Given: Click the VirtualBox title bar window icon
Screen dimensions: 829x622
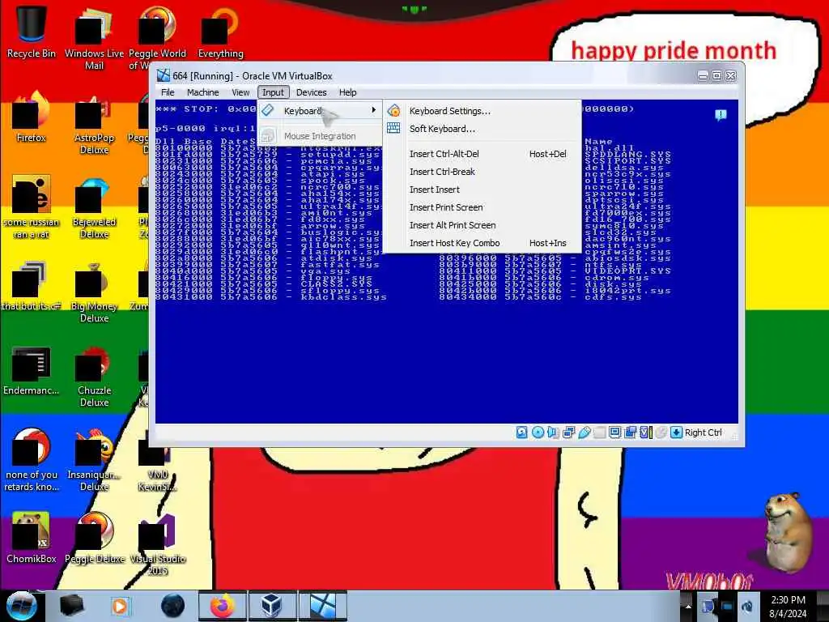Looking at the screenshot, I should (164, 75).
